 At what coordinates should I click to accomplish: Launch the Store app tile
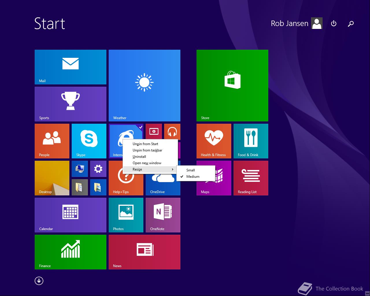pyautogui.click(x=232, y=86)
